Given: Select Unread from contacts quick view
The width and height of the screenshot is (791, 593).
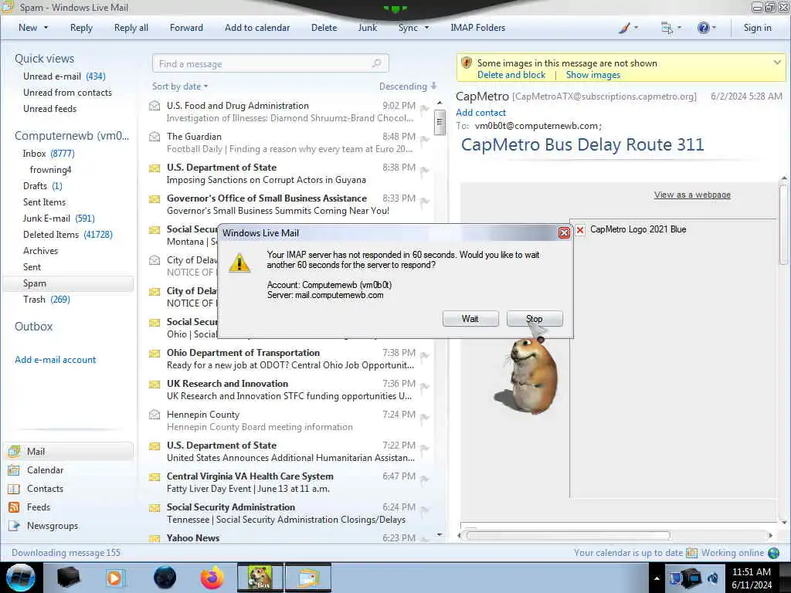Looking at the screenshot, I should (x=68, y=93).
